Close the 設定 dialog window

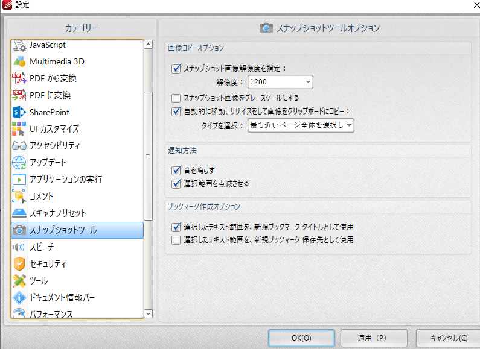tap(476, 4)
